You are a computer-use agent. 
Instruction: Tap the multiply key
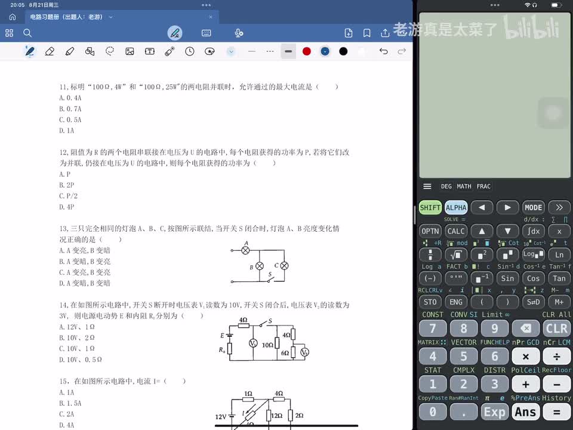525,357
